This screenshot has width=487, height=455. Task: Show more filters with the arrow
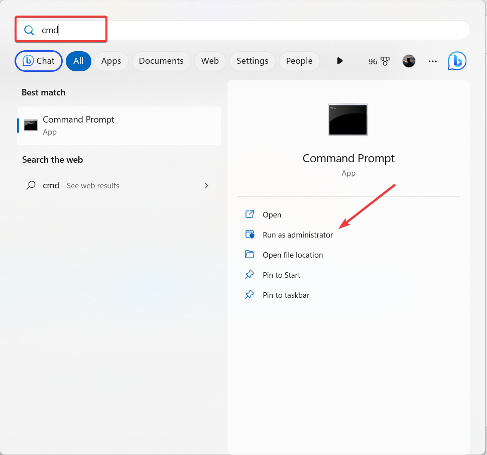(x=340, y=61)
